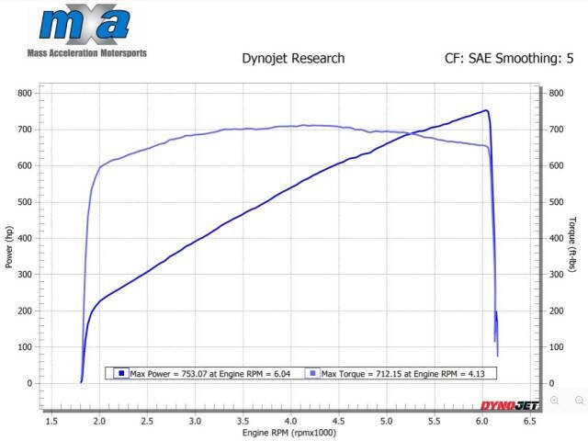Click the red DynoJet watermark logo
The width and height of the screenshot is (588, 441).
(508, 405)
